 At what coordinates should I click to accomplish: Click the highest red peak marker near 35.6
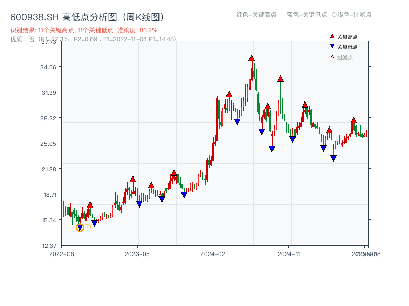coord(252,58)
